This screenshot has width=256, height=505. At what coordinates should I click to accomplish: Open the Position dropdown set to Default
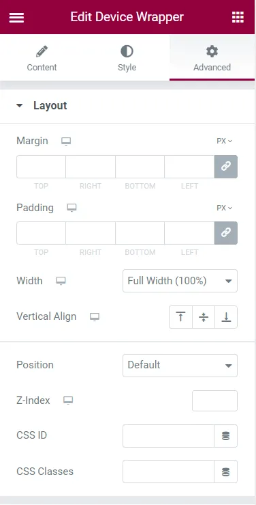pos(180,366)
